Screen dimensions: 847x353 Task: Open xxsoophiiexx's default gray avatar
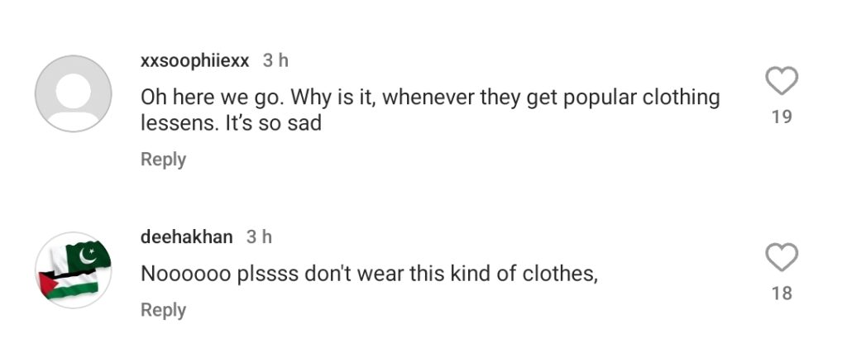point(74,93)
